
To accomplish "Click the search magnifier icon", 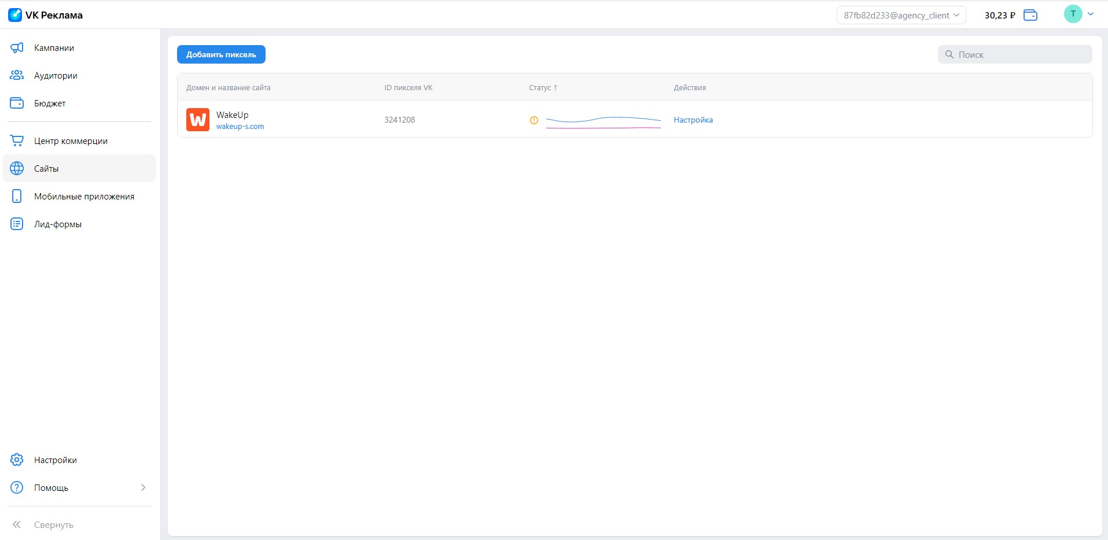I will point(949,54).
